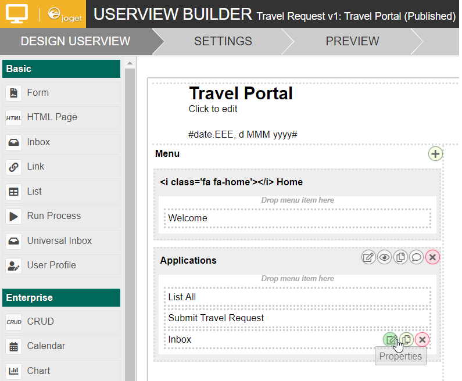Select the Link element icon
The height and width of the screenshot is (381, 462).
[13, 167]
